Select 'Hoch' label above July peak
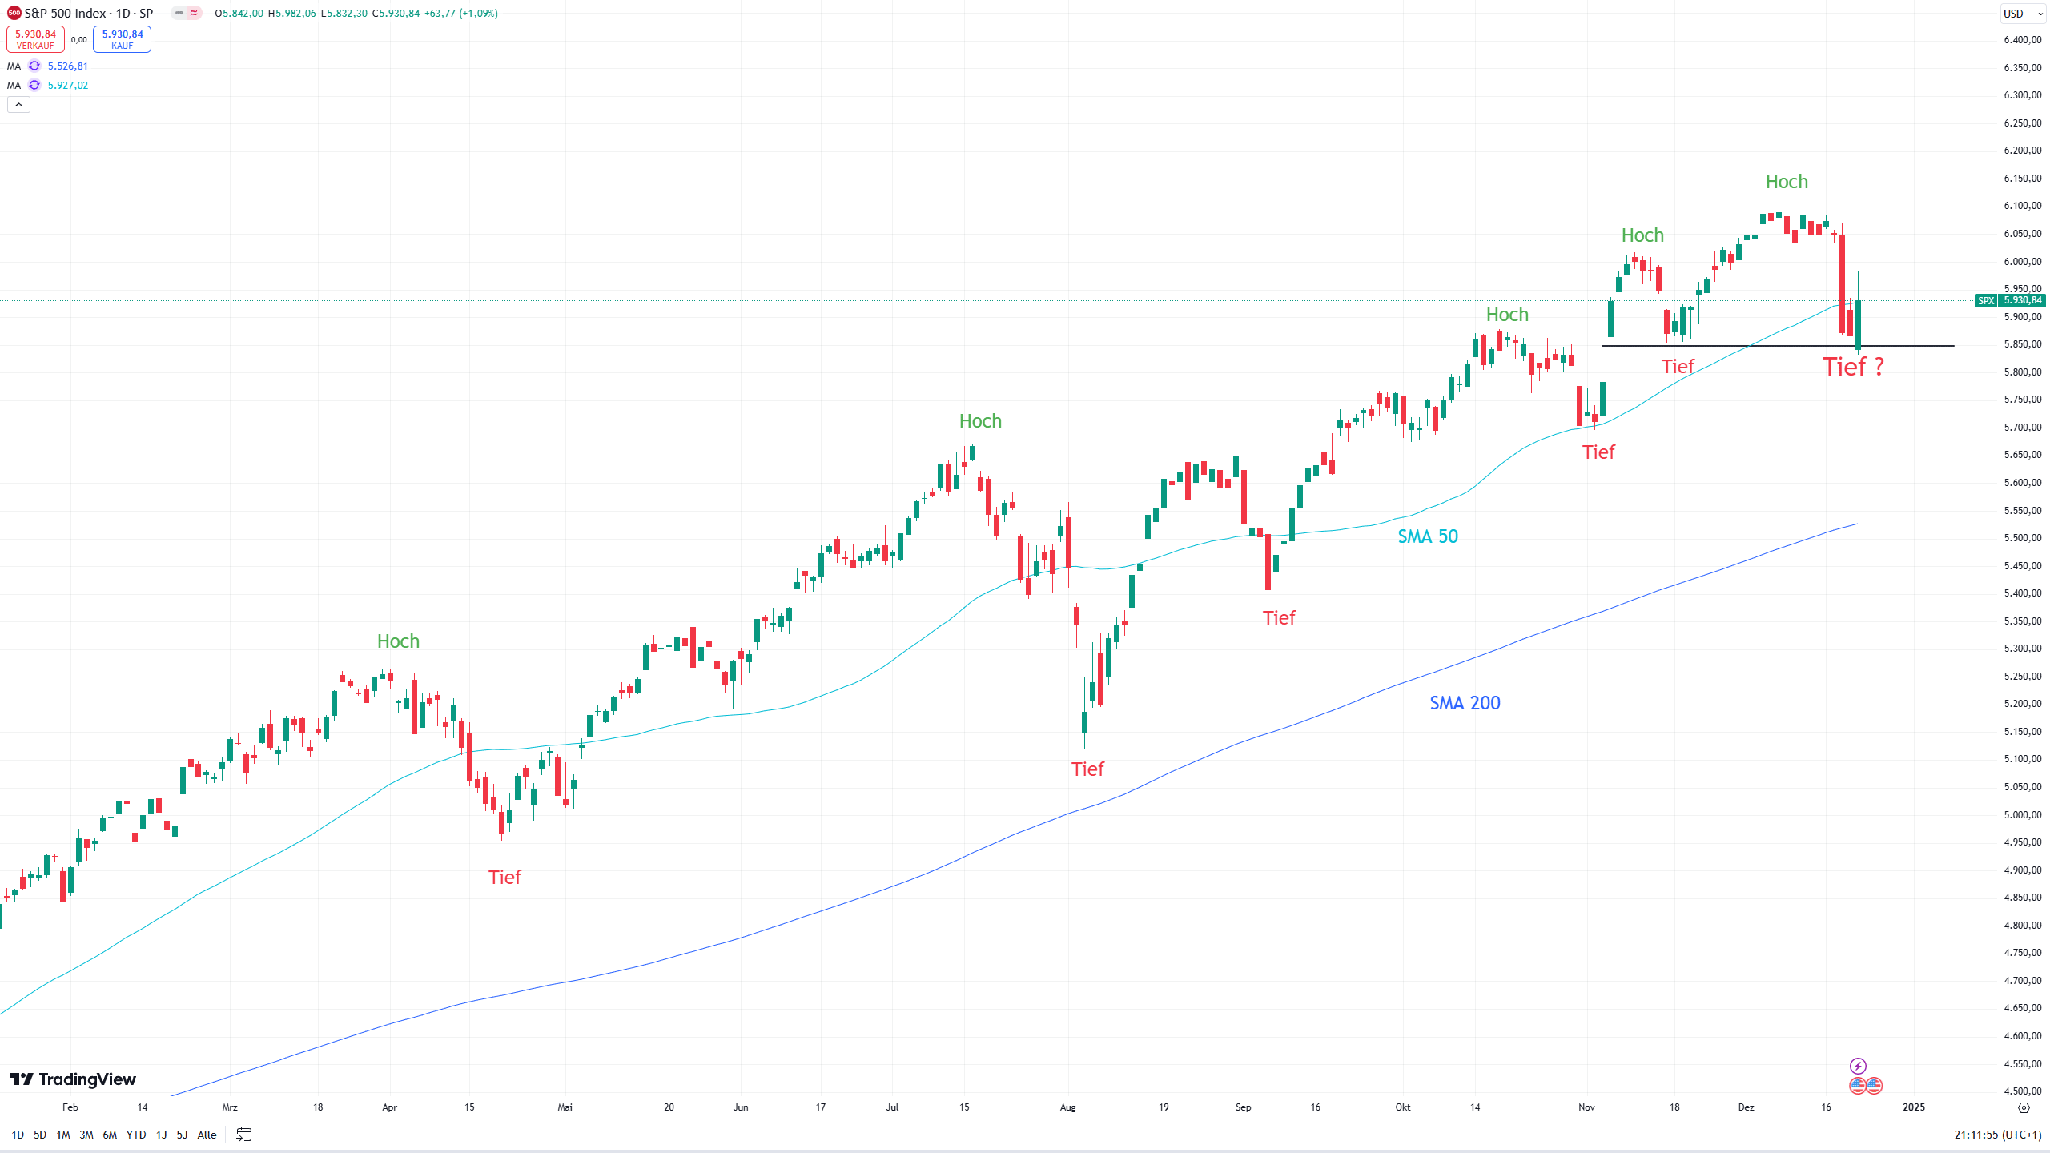Viewport: 2050px width, 1153px height. [980, 421]
